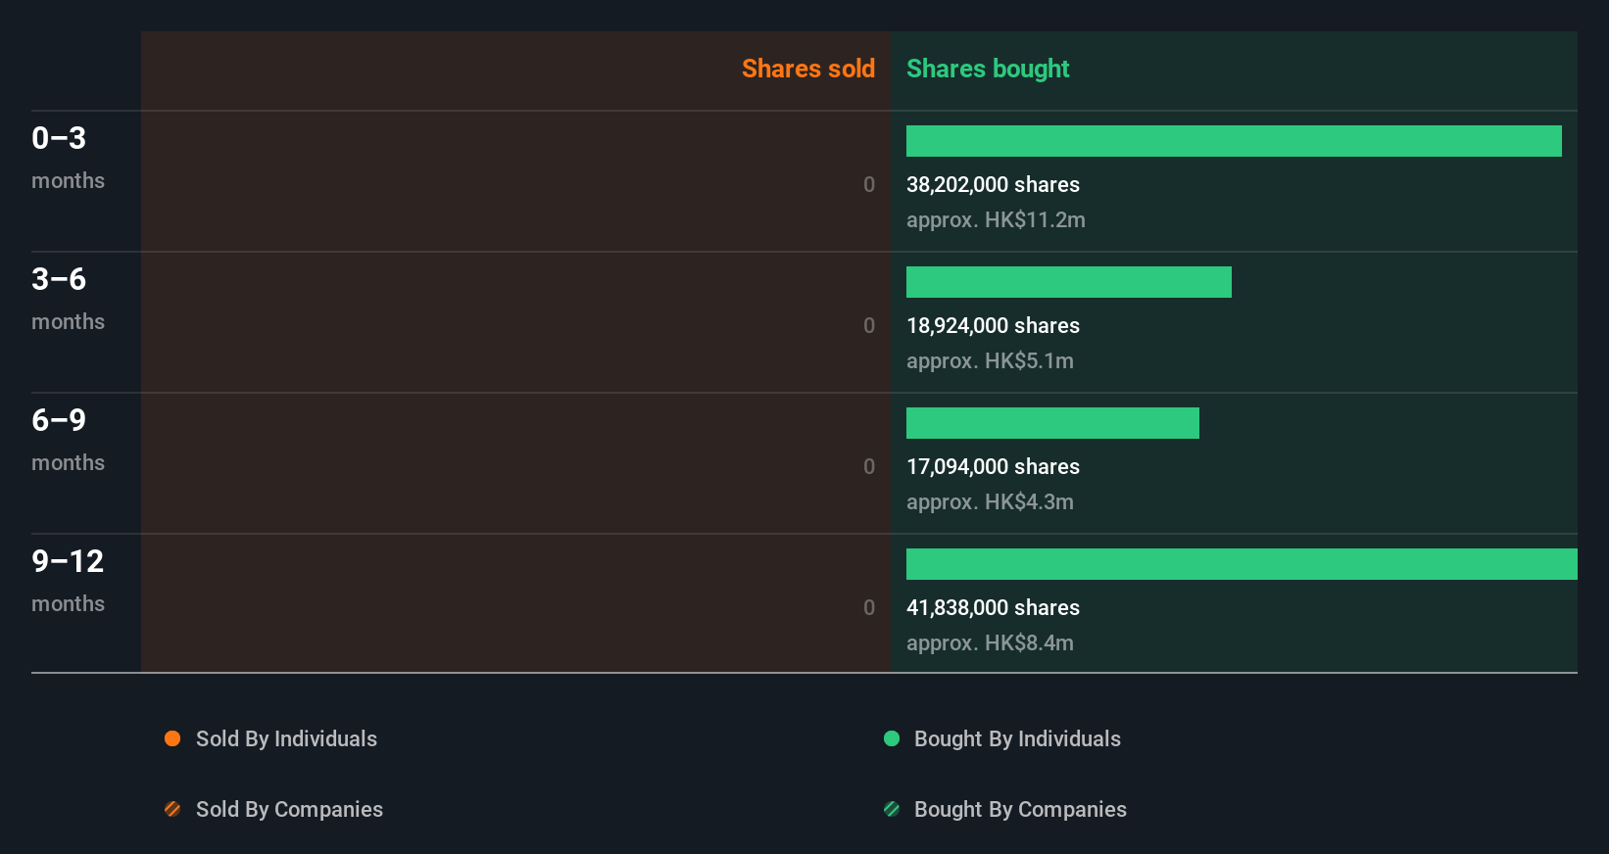Click the striped Sold By Companies icon
This screenshot has height=854, width=1609.
pos(172,809)
